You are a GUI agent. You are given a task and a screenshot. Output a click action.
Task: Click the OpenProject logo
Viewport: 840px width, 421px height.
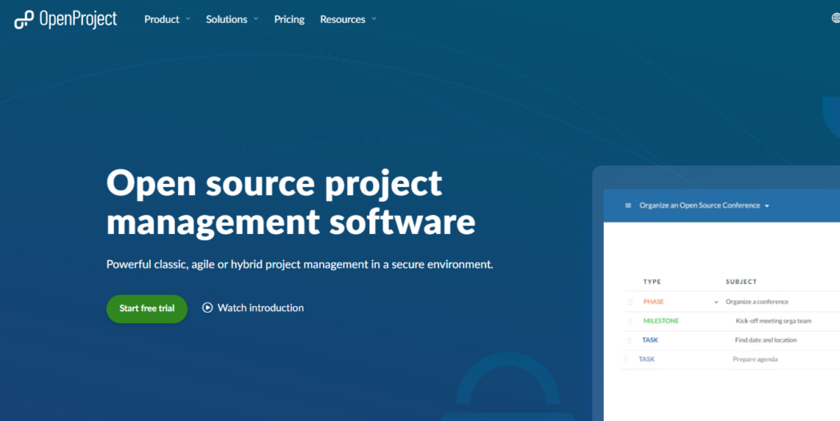(x=66, y=19)
